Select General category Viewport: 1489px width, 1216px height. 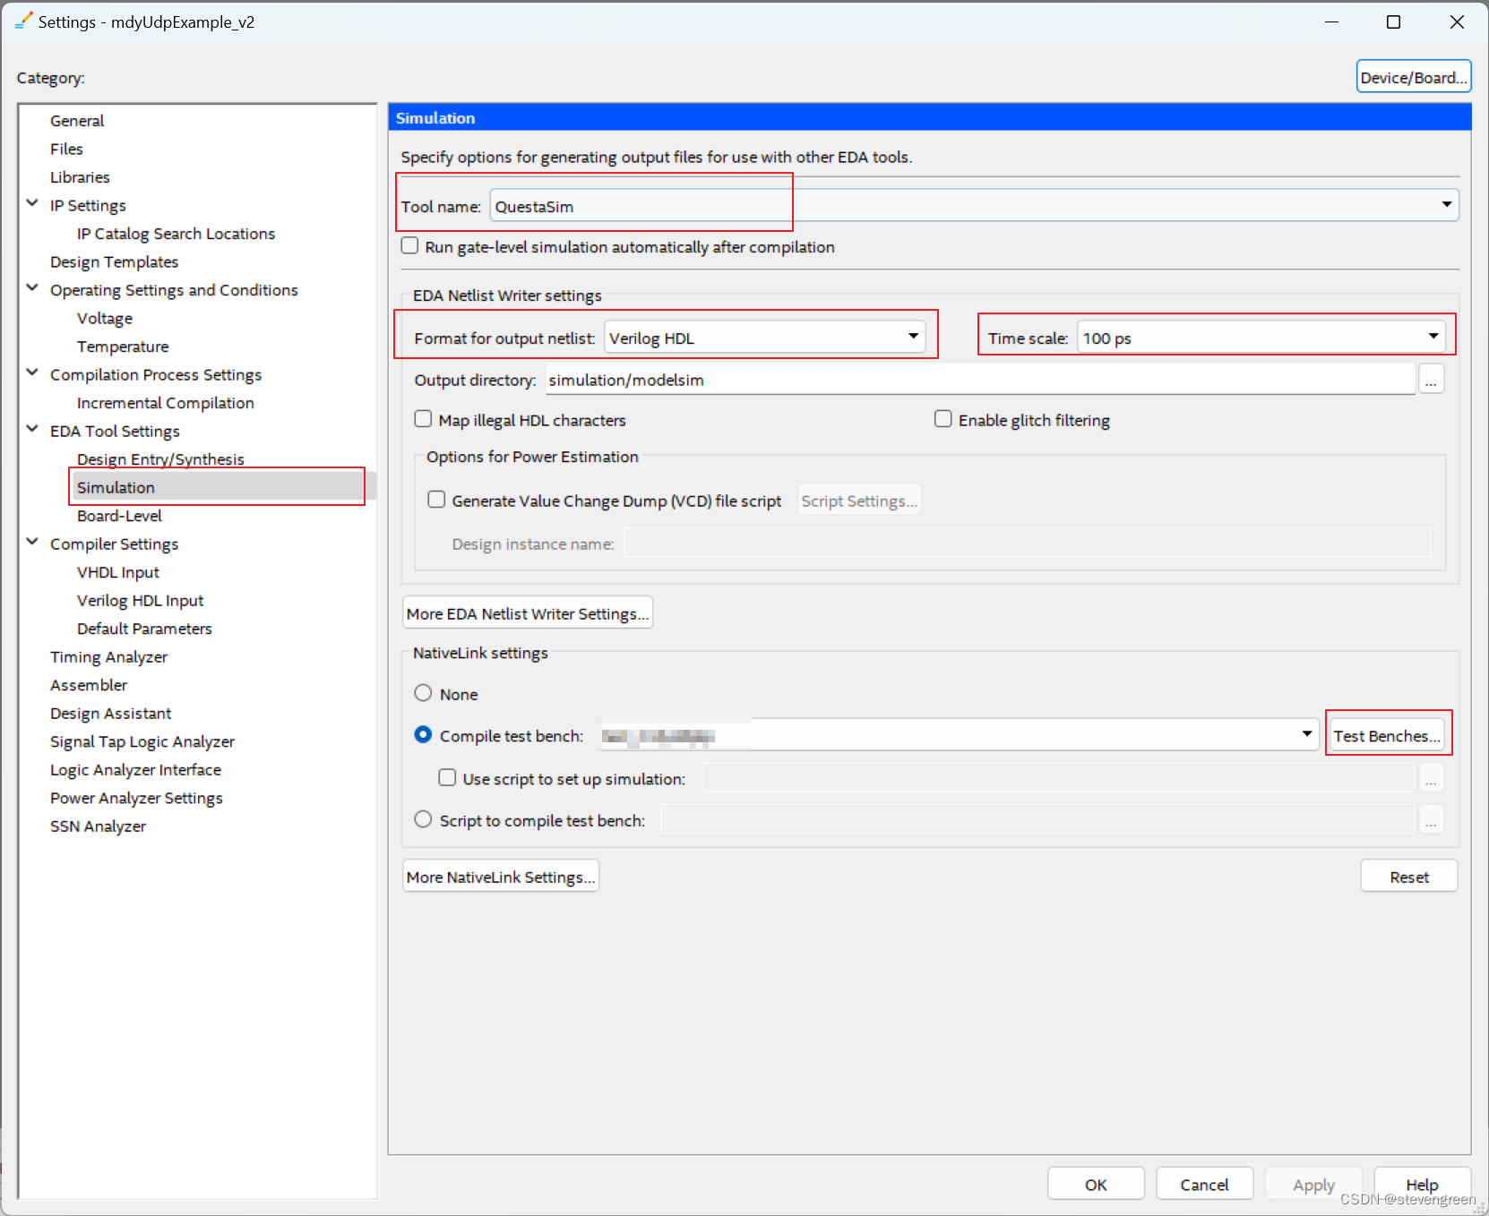(x=77, y=121)
